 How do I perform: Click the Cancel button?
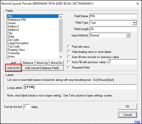tap(127, 115)
